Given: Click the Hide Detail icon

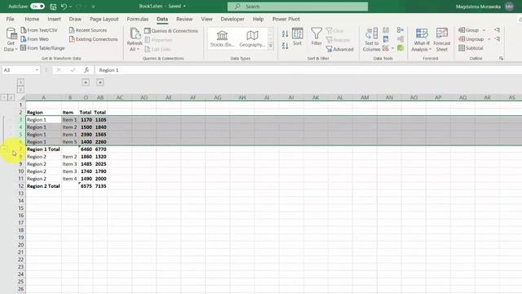Looking at the screenshot, I should (x=497, y=39).
